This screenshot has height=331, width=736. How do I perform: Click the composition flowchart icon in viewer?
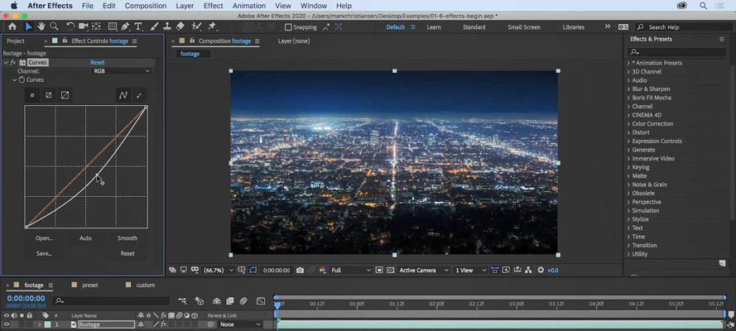pyautogui.click(x=528, y=271)
